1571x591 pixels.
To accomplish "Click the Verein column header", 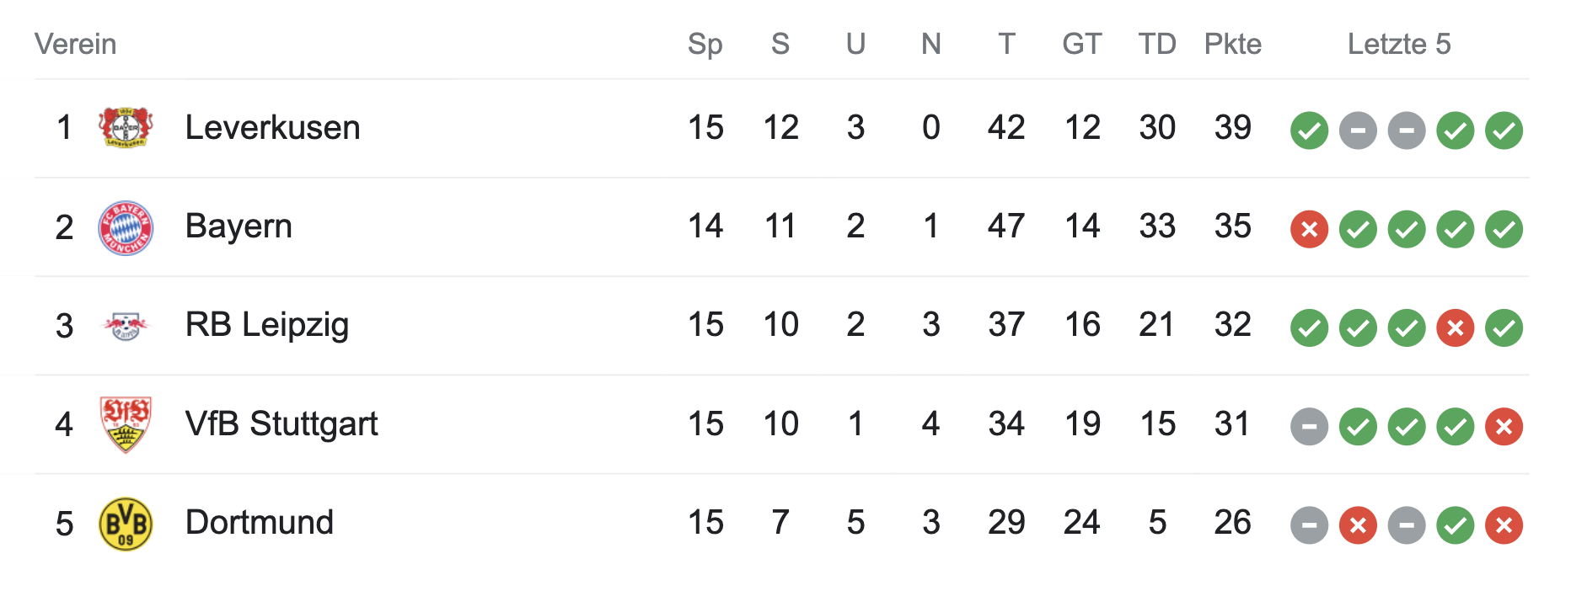I will (75, 44).
